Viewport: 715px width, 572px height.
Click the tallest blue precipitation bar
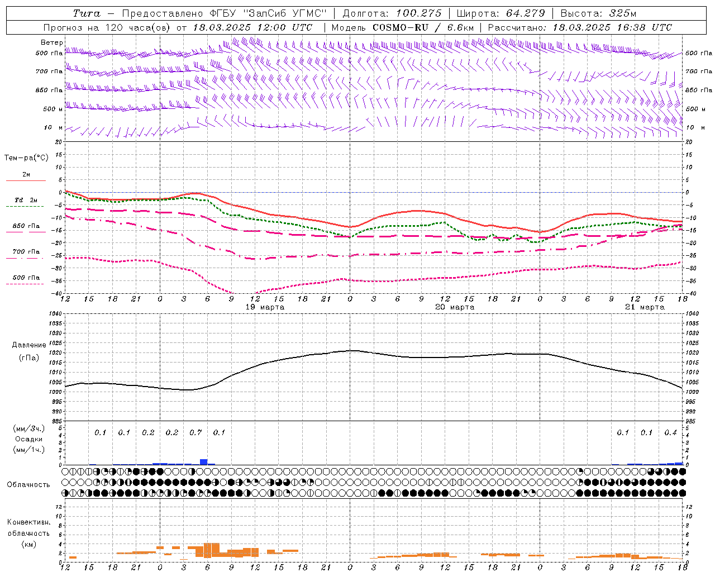click(x=204, y=462)
